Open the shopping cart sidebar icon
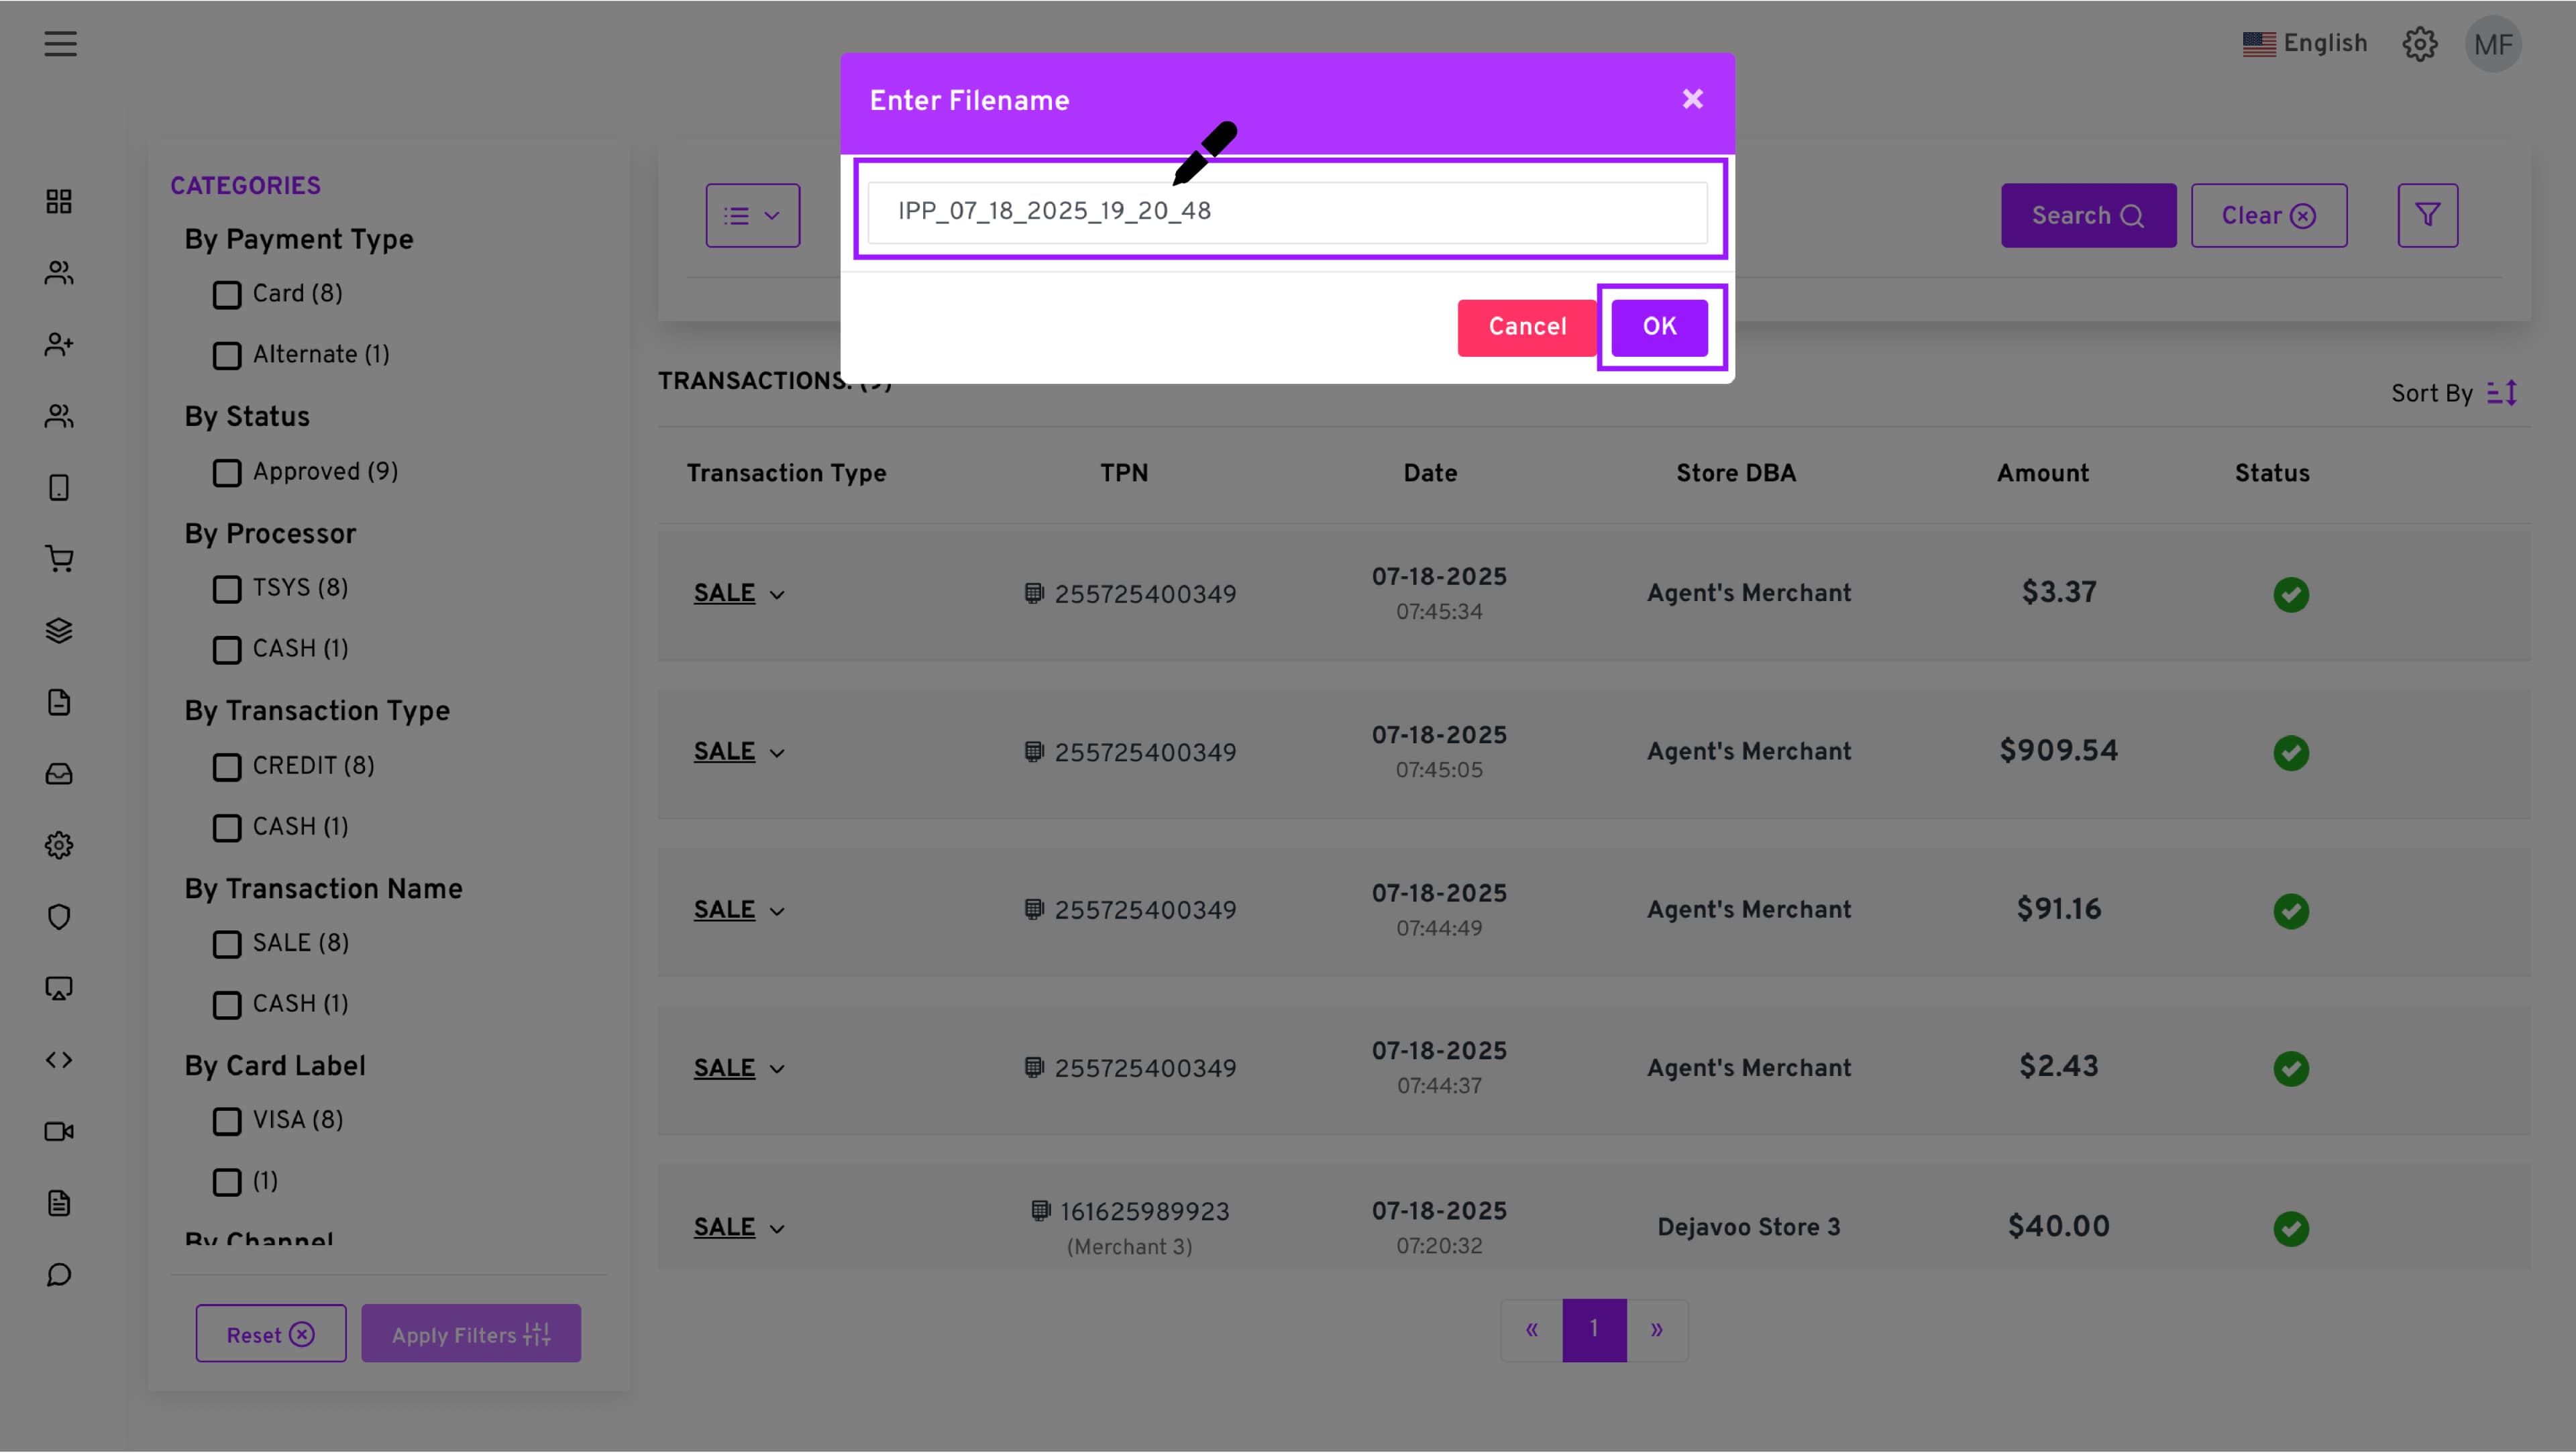This screenshot has height=1453, width=2576. 59,559
